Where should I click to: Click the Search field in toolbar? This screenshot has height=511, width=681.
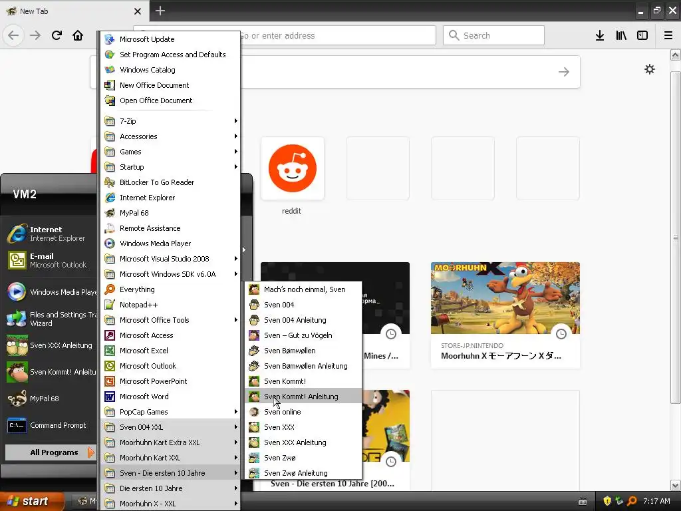pos(494,35)
